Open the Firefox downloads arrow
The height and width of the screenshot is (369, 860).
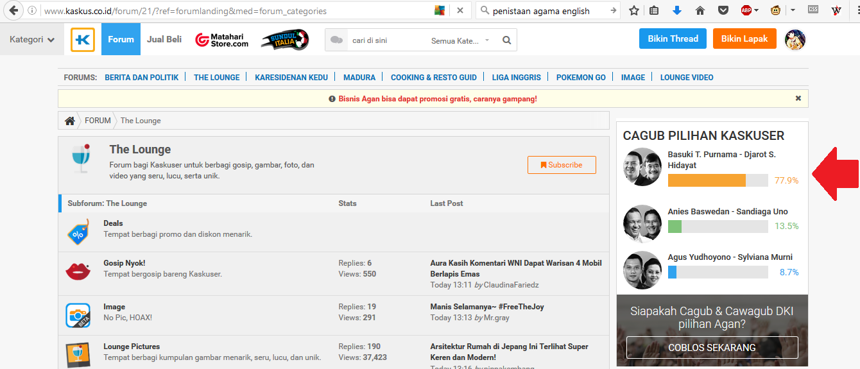point(676,10)
